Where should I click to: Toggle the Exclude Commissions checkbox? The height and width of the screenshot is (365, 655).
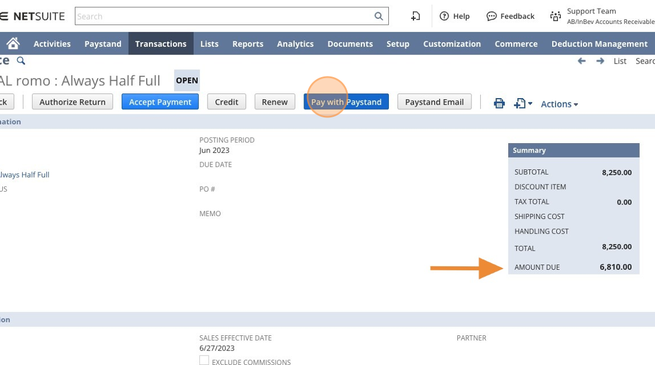coord(204,360)
